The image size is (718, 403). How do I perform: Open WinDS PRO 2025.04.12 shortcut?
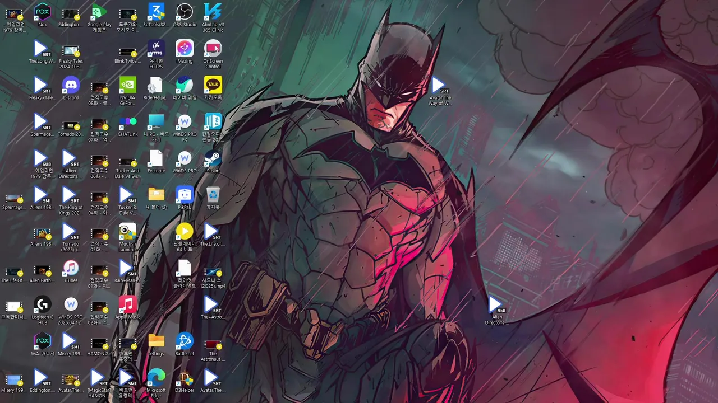71,311
